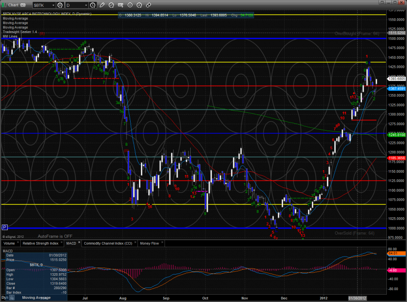Screen dimensions: 407x302
Task: Click the Close 1319.6400 row in data window
Action: [36, 284]
